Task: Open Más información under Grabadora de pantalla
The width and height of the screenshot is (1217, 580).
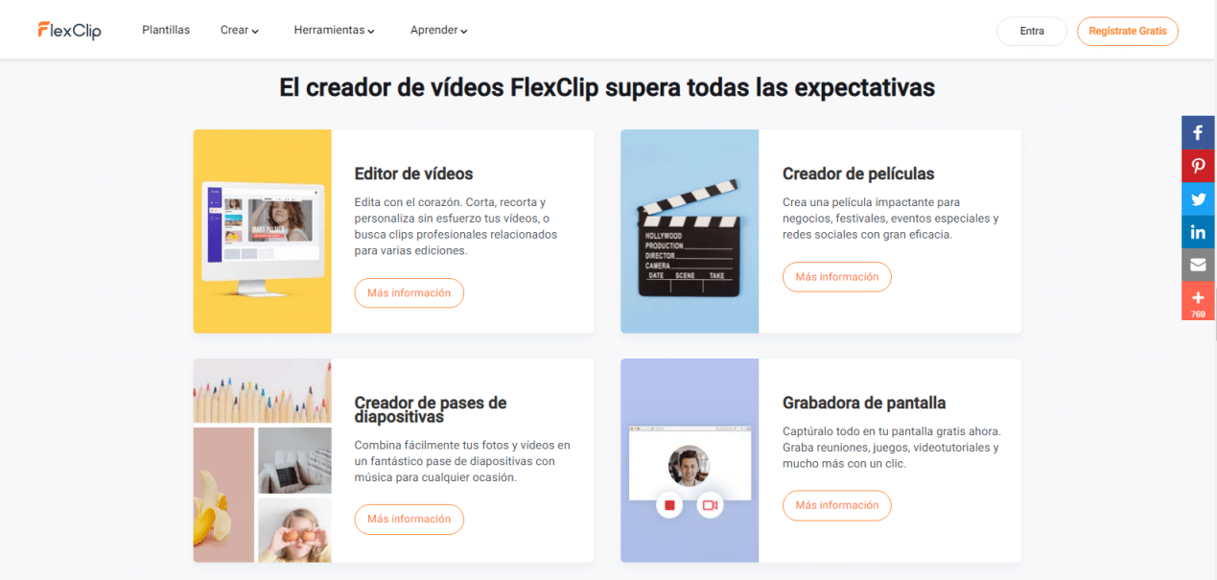Action: pos(837,505)
